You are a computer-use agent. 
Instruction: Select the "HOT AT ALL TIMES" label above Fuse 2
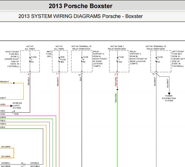30,48
